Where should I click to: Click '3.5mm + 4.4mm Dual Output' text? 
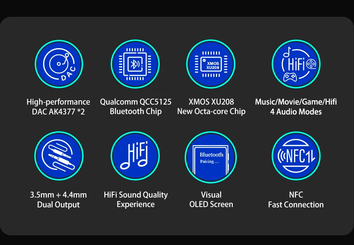click(x=58, y=200)
